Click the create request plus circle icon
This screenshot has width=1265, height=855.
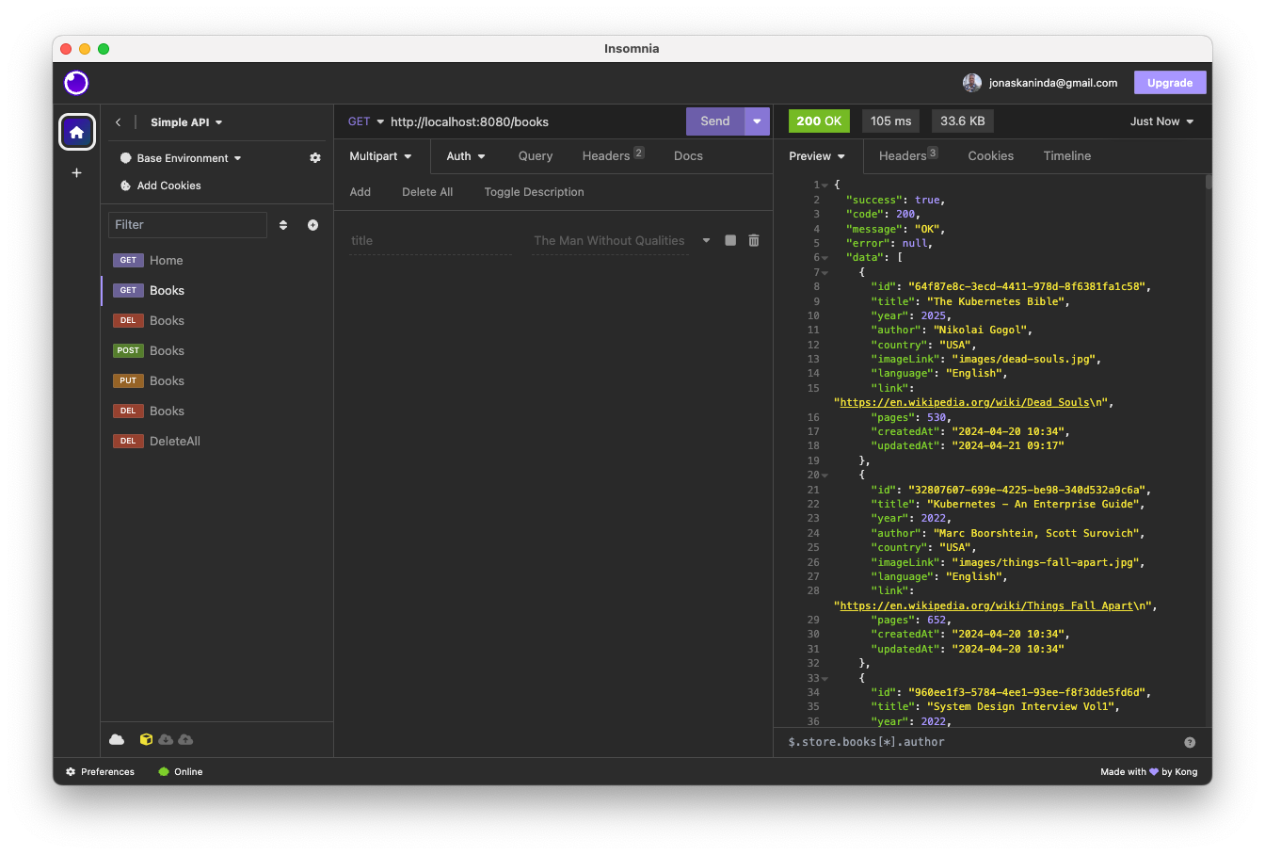(312, 225)
